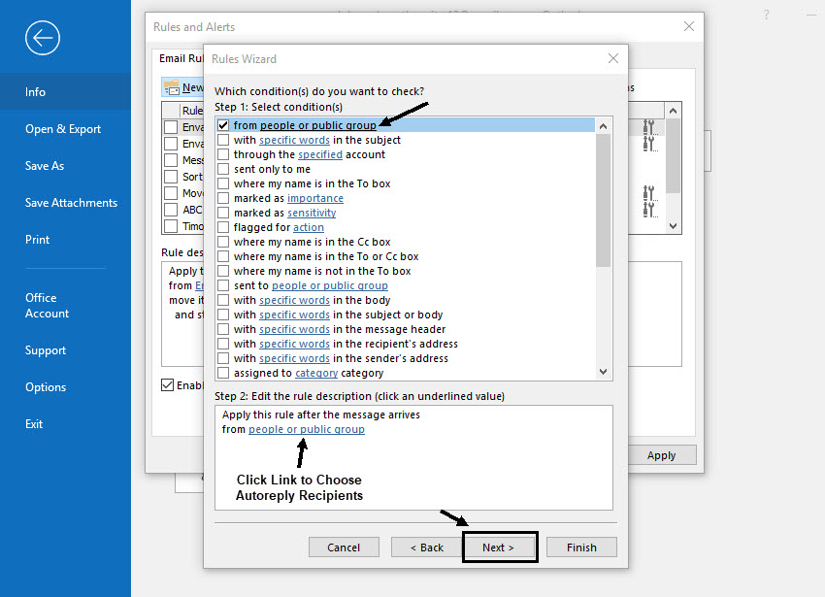The height and width of the screenshot is (597, 825).
Task: Click rules list scroll up arrow in Rules and Alerts
Action: [x=673, y=111]
